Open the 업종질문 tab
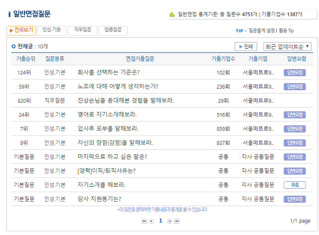This screenshot has height=235, width=319. pyautogui.click(x=113, y=30)
